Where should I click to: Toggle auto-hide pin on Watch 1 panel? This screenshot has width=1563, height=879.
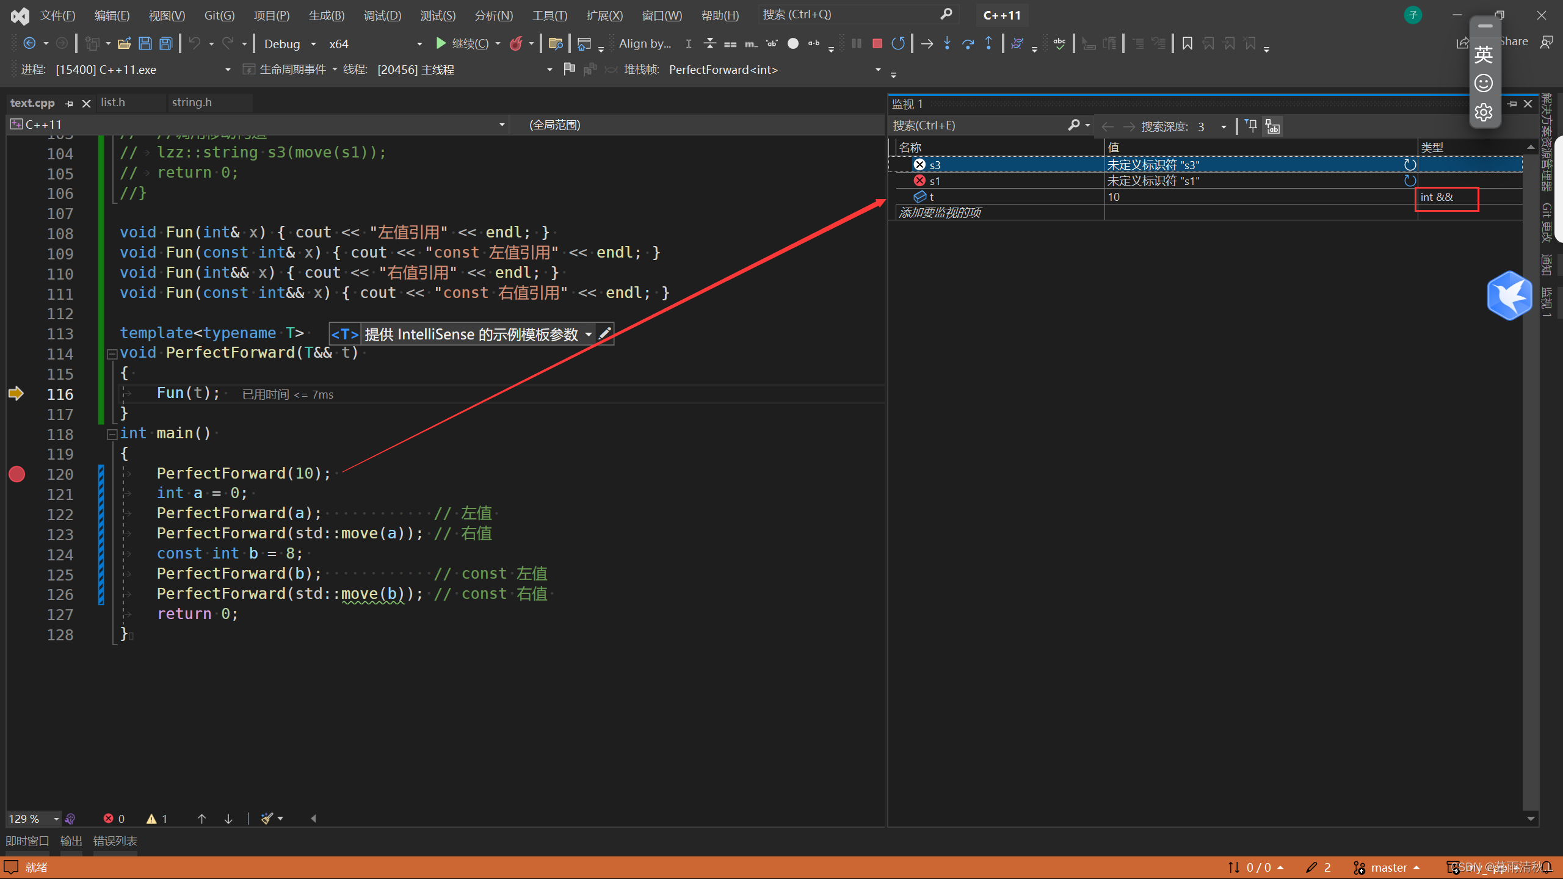pyautogui.click(x=1512, y=104)
